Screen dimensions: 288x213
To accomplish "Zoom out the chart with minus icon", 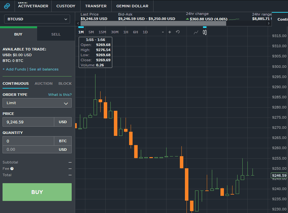I will point(163,32).
